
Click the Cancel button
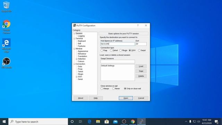point(141,98)
